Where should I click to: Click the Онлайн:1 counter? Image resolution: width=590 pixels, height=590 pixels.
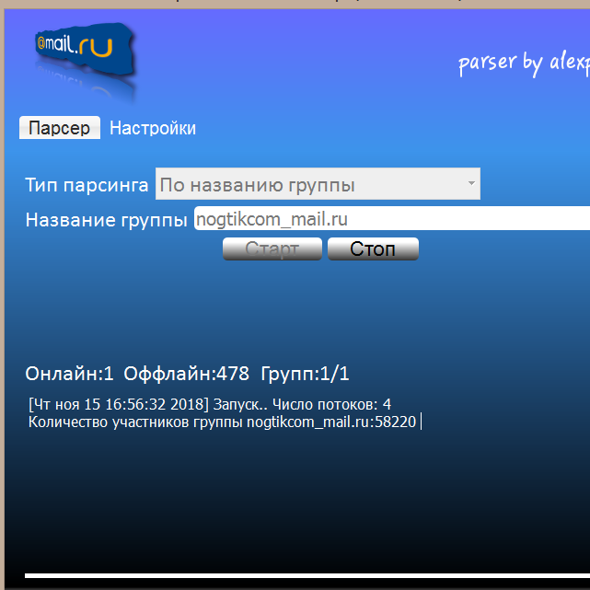[70, 374]
